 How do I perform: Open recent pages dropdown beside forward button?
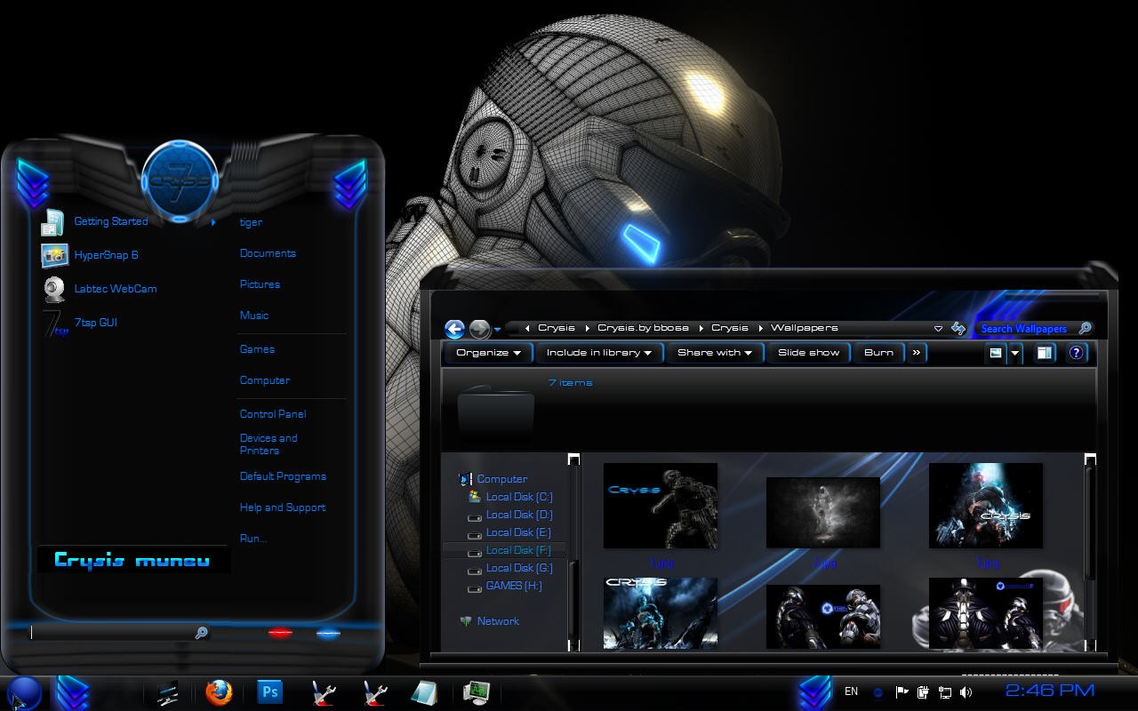coord(497,330)
